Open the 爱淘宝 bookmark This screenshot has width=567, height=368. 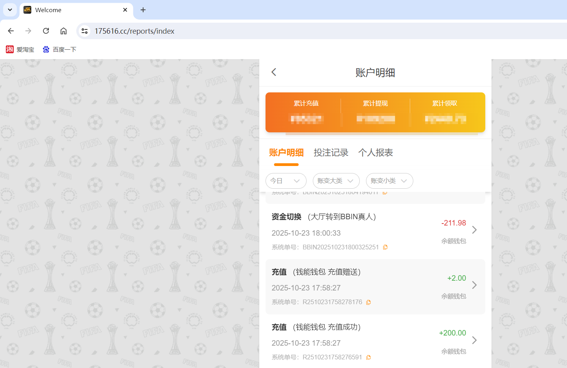click(20, 49)
